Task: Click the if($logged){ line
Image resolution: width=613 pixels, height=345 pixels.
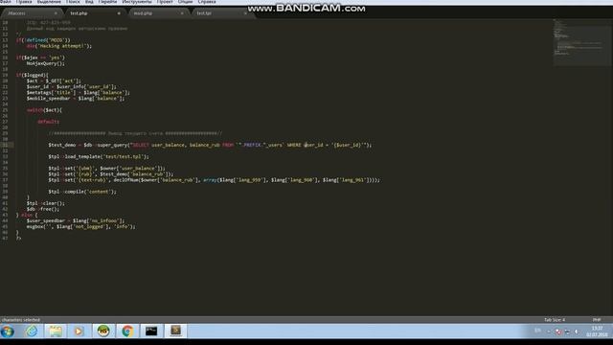Action: (32, 75)
